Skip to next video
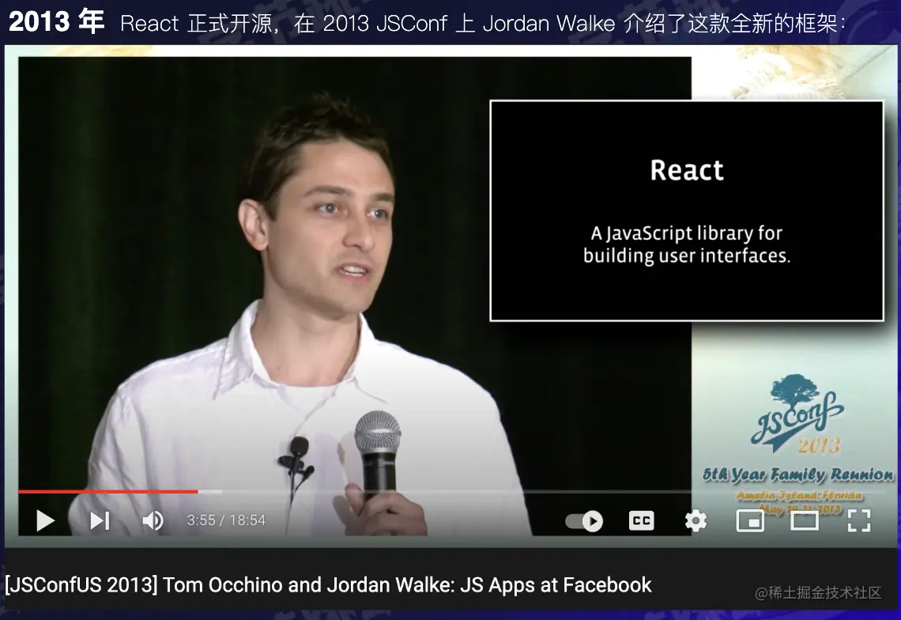The image size is (901, 620). pyautogui.click(x=100, y=520)
